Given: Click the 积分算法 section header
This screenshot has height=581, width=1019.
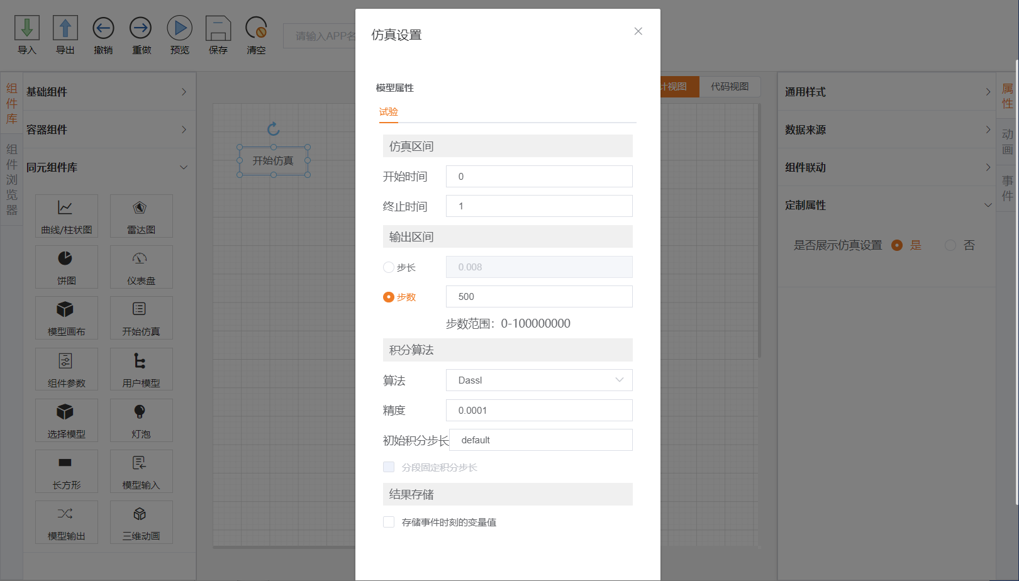Looking at the screenshot, I should pyautogui.click(x=508, y=350).
